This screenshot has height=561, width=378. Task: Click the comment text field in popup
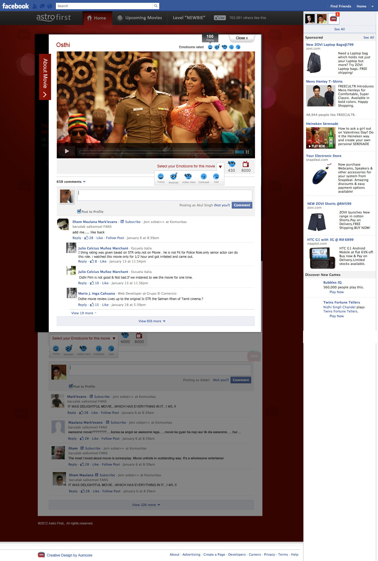coord(165,195)
